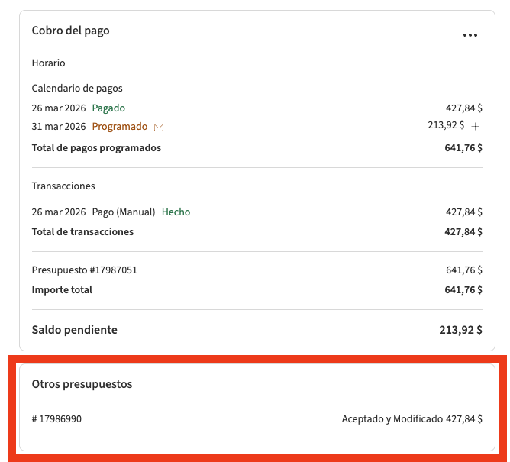Click the Total de pagos programados row
The height and width of the screenshot is (462, 510).
pos(96,147)
